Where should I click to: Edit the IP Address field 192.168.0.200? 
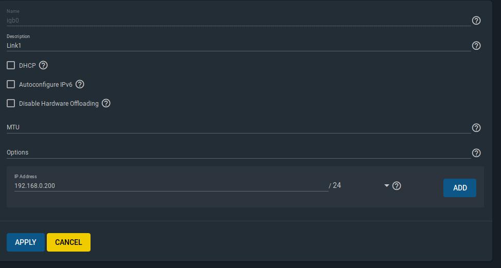[x=171, y=186]
